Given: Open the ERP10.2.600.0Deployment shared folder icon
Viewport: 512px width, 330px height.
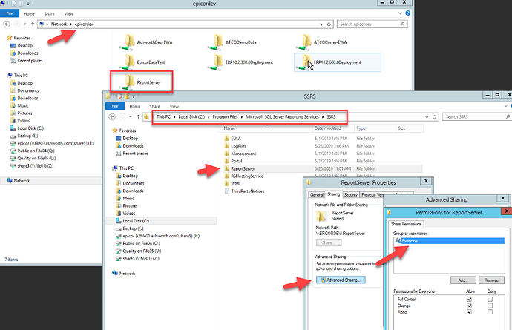Looking at the screenshot, I should click(x=305, y=62).
